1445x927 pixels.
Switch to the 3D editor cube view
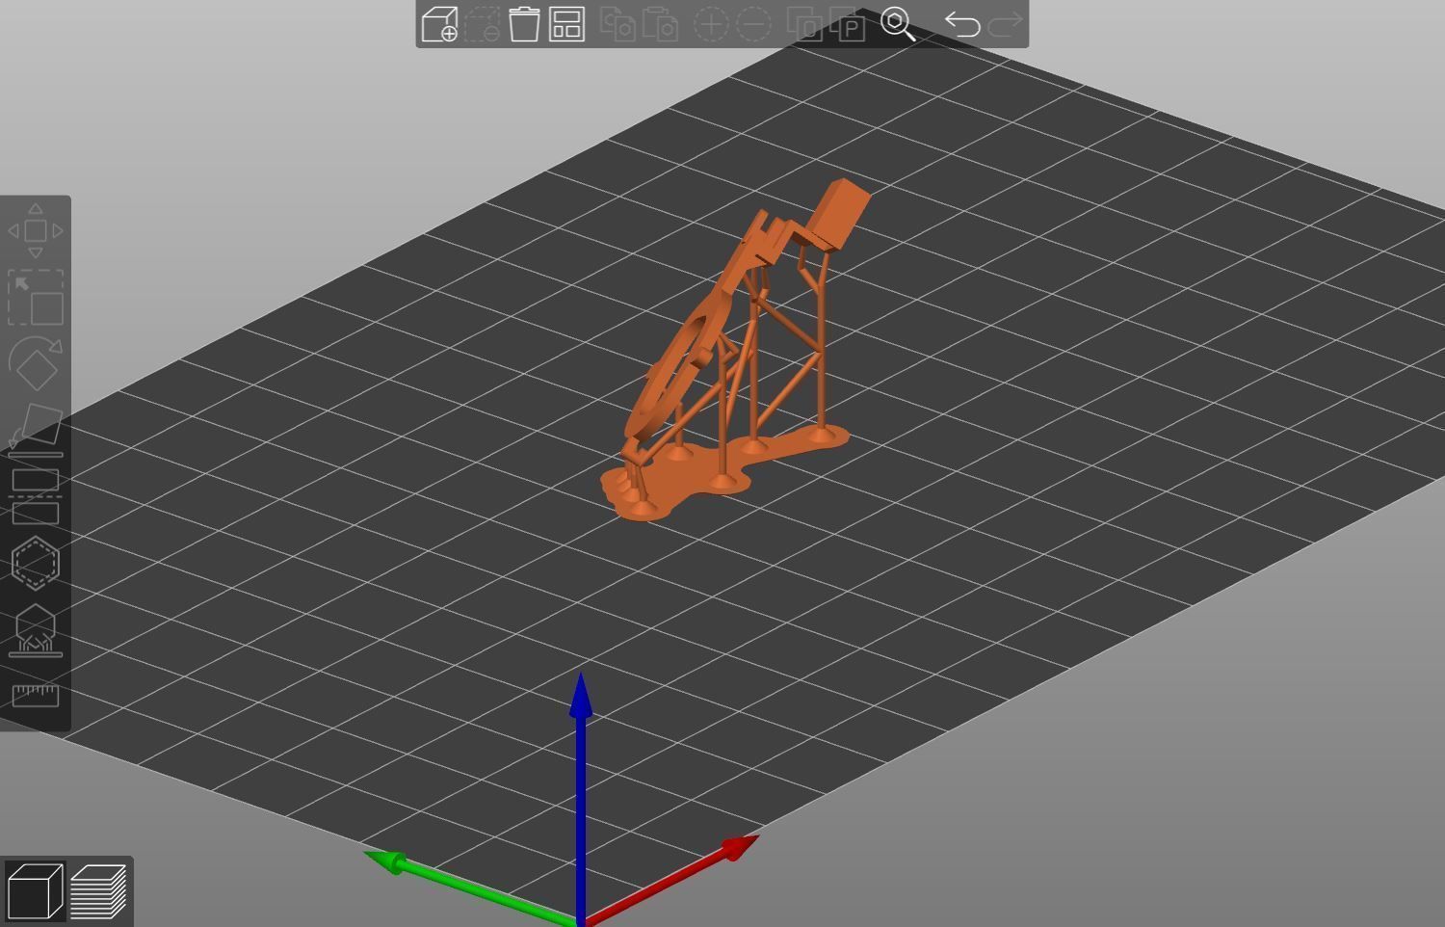(35, 891)
